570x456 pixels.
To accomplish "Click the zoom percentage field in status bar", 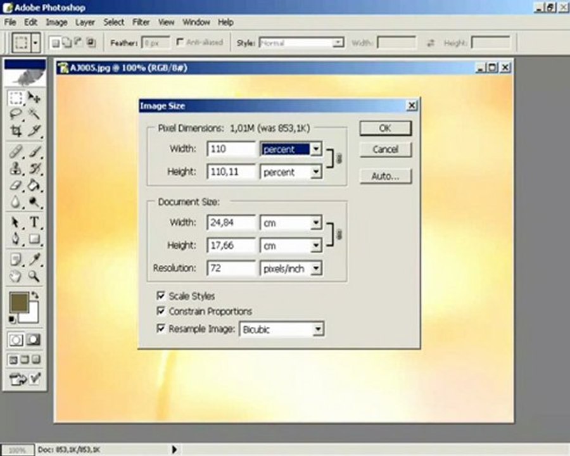I will tap(18, 450).
